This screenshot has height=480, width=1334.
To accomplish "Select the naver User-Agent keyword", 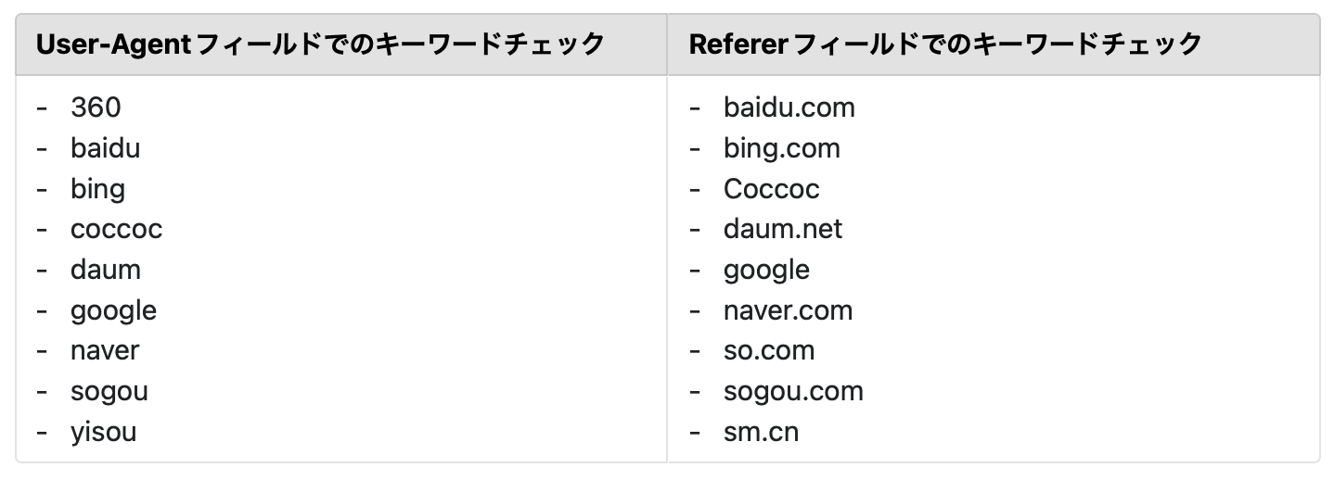I will pos(104,351).
